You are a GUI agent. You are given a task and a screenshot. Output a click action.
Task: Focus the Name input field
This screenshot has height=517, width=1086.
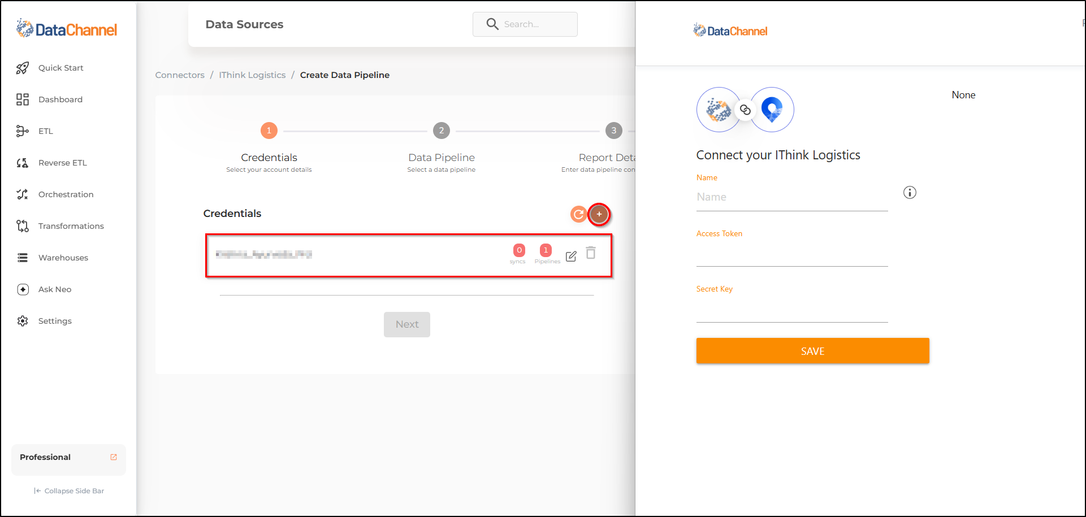(792, 197)
